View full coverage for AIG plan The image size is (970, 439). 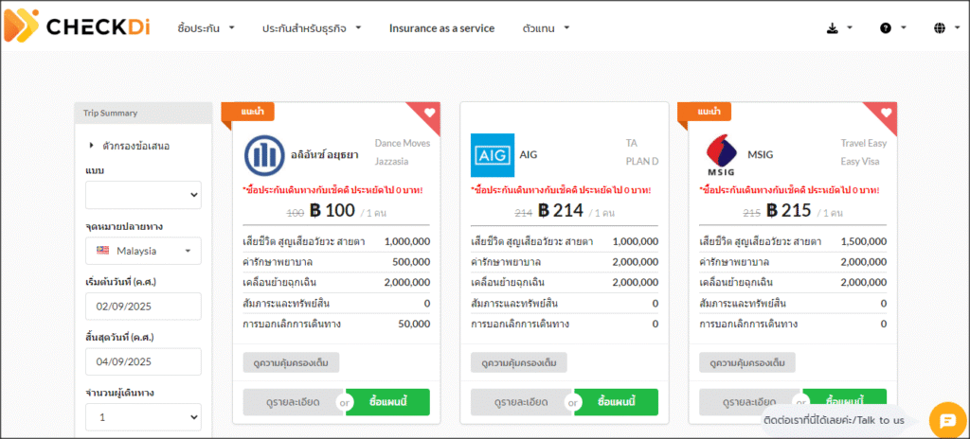pyautogui.click(x=518, y=363)
